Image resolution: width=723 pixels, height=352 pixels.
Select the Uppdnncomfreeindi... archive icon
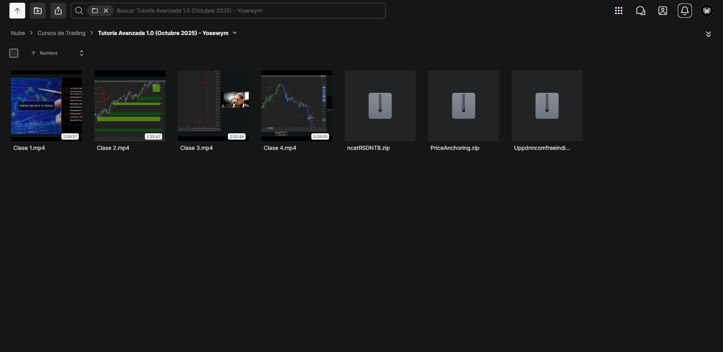pyautogui.click(x=547, y=106)
